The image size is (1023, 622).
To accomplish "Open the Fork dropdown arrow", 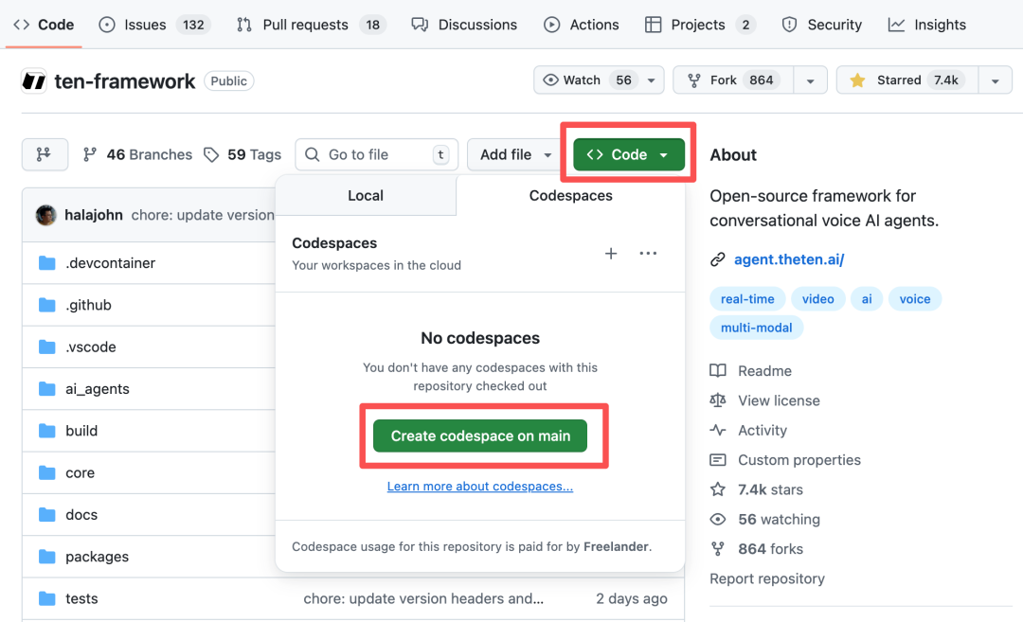I will tap(810, 80).
